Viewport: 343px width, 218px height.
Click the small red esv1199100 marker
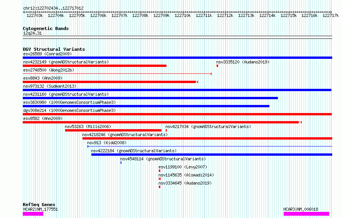click(160, 171)
